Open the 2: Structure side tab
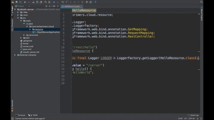The height and width of the screenshot is (120, 214). click(x=12, y=25)
